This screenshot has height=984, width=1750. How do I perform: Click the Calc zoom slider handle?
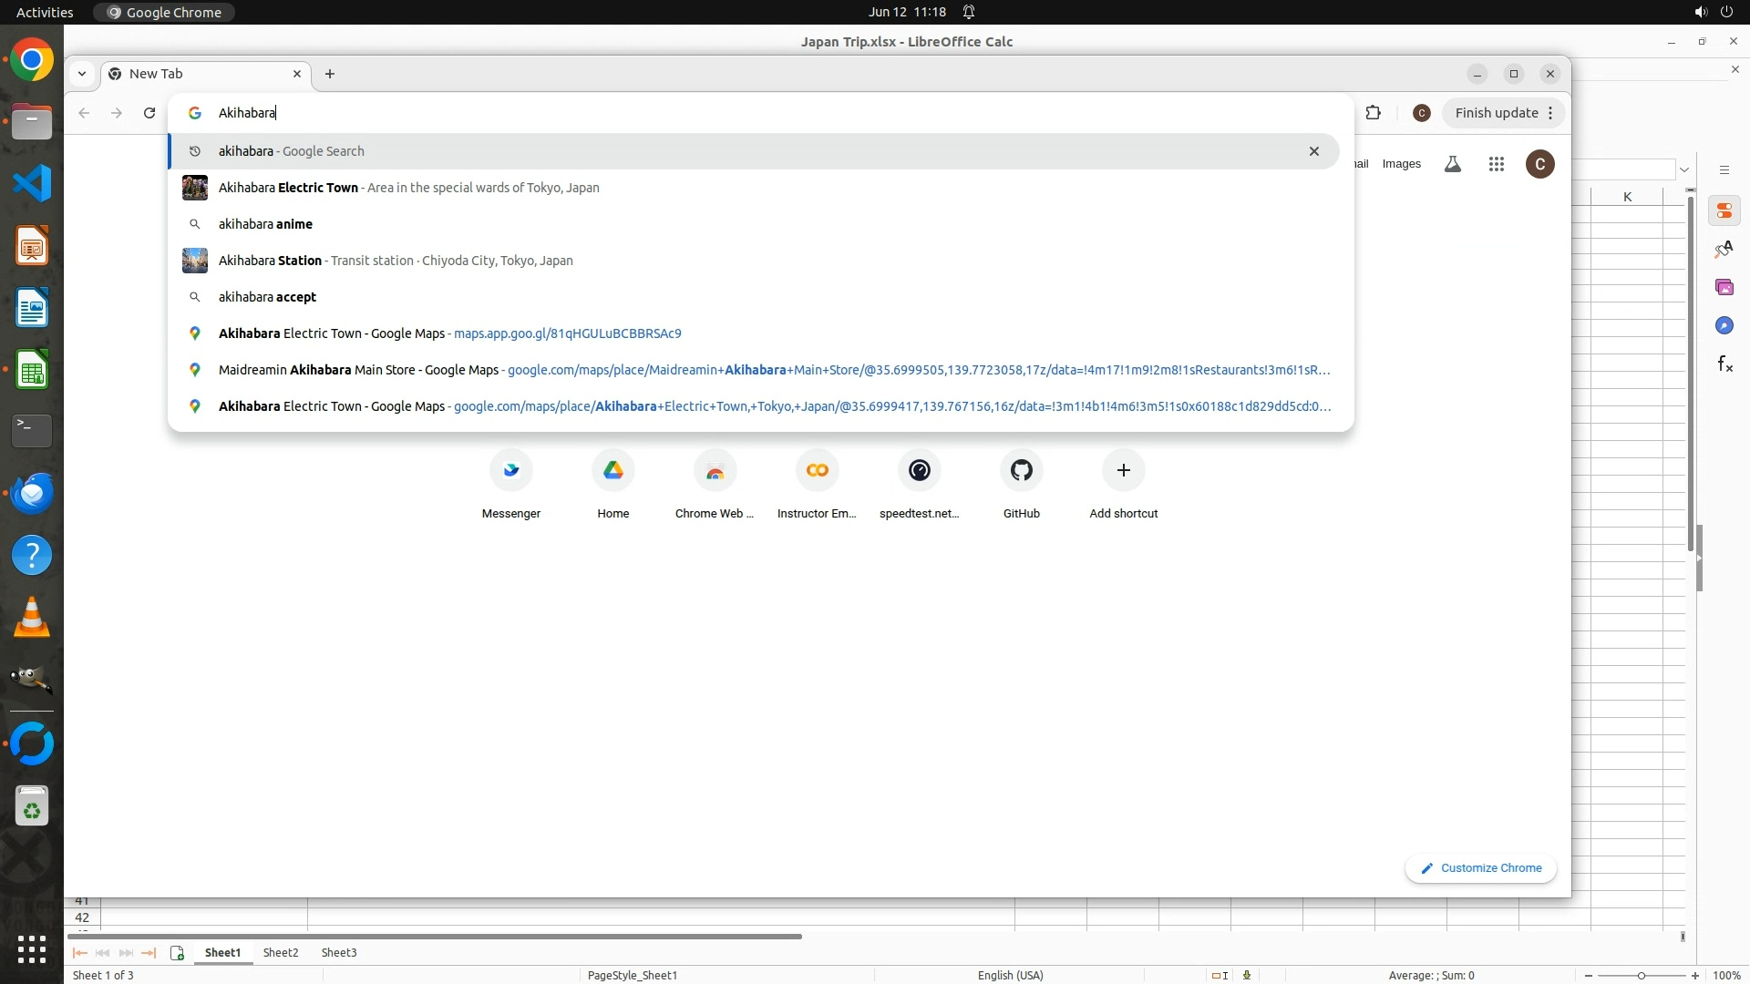(x=1641, y=976)
